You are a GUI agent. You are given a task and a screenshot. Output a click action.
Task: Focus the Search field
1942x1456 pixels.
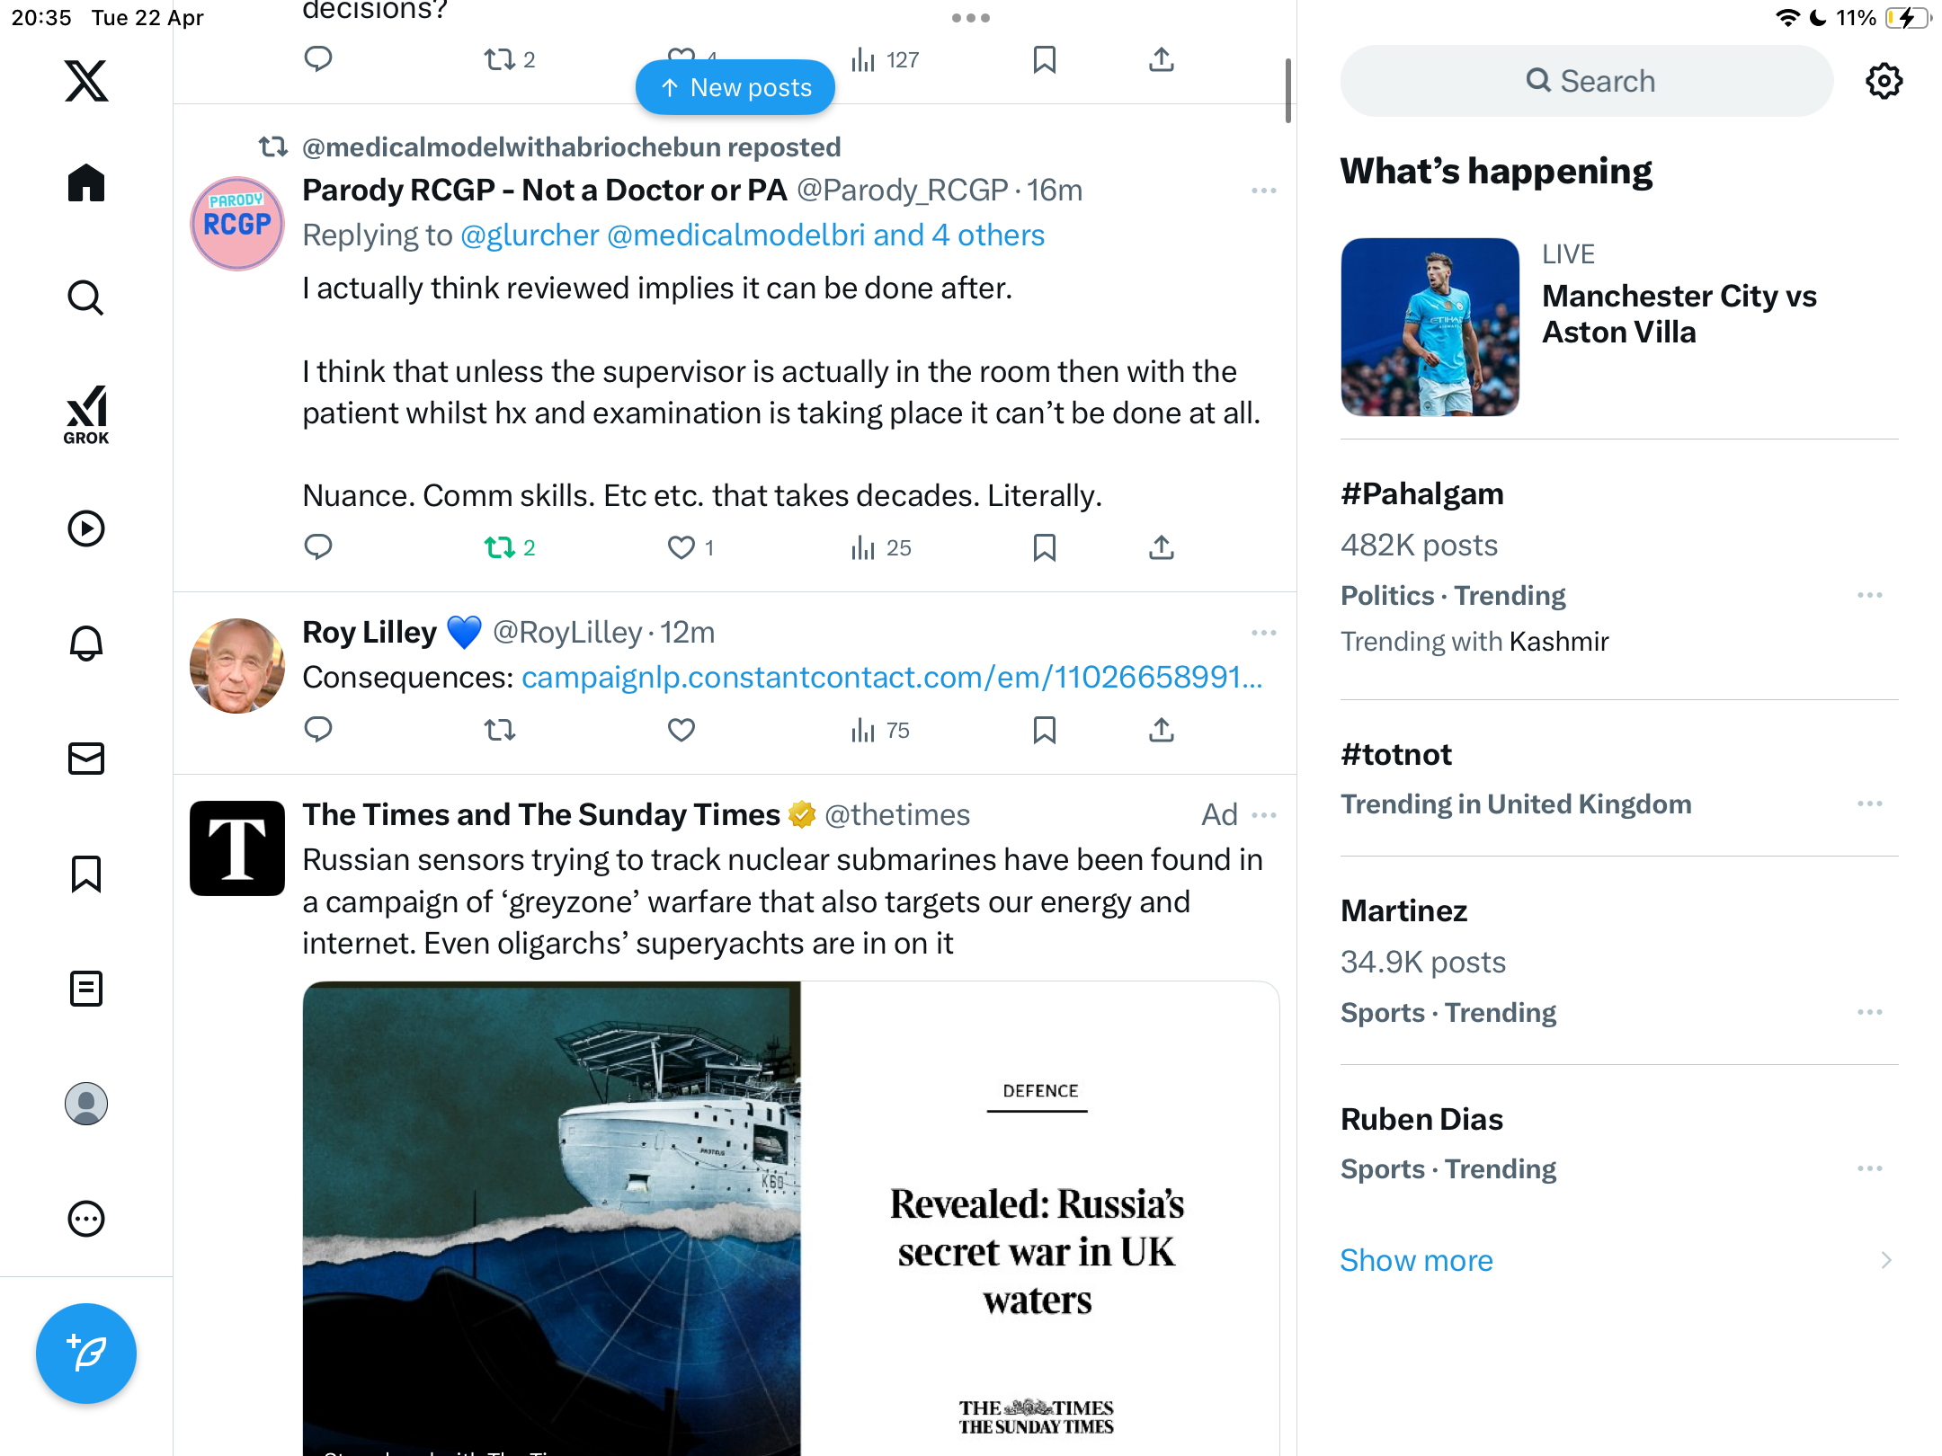tap(1586, 81)
